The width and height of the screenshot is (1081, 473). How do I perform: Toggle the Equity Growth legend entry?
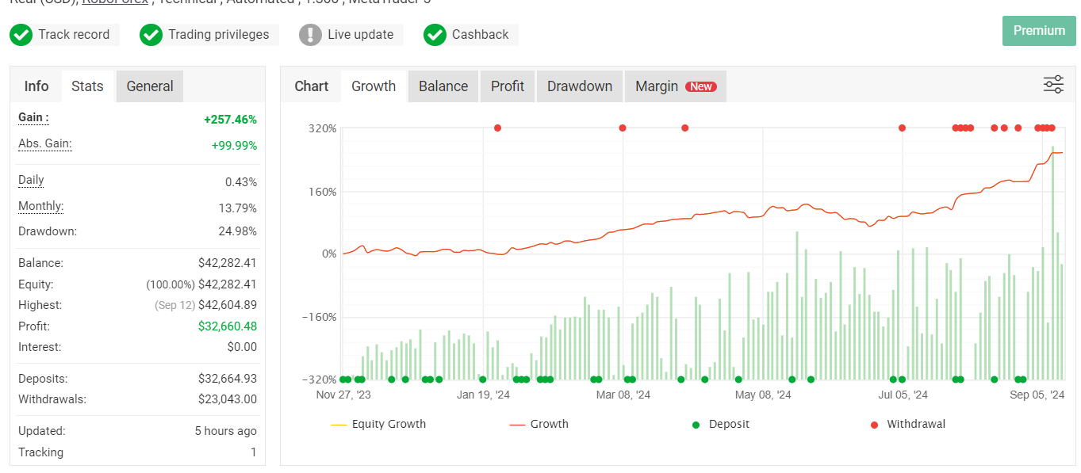(379, 425)
